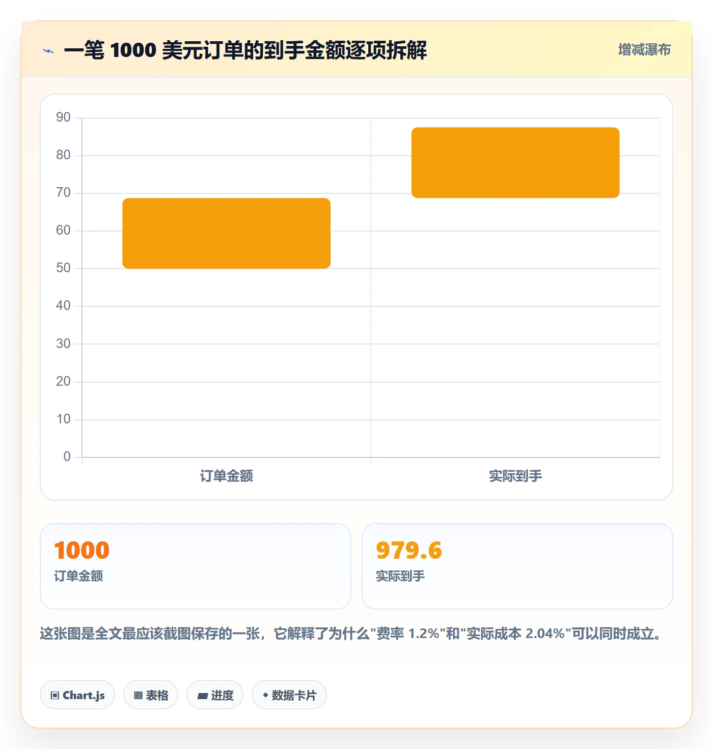Click the 实际到手 orange bar in chart

515,163
